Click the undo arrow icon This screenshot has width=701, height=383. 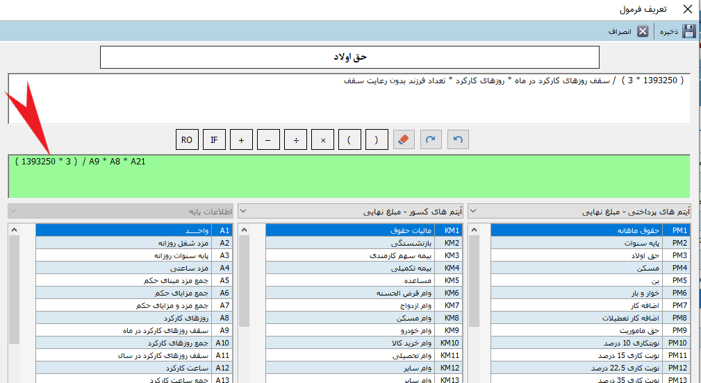(x=458, y=140)
